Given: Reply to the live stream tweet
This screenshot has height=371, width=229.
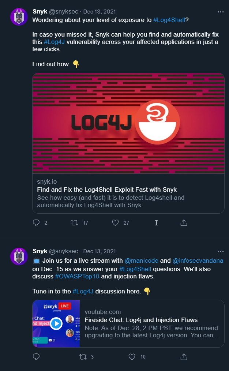Looking at the screenshot, I should [36, 357].
